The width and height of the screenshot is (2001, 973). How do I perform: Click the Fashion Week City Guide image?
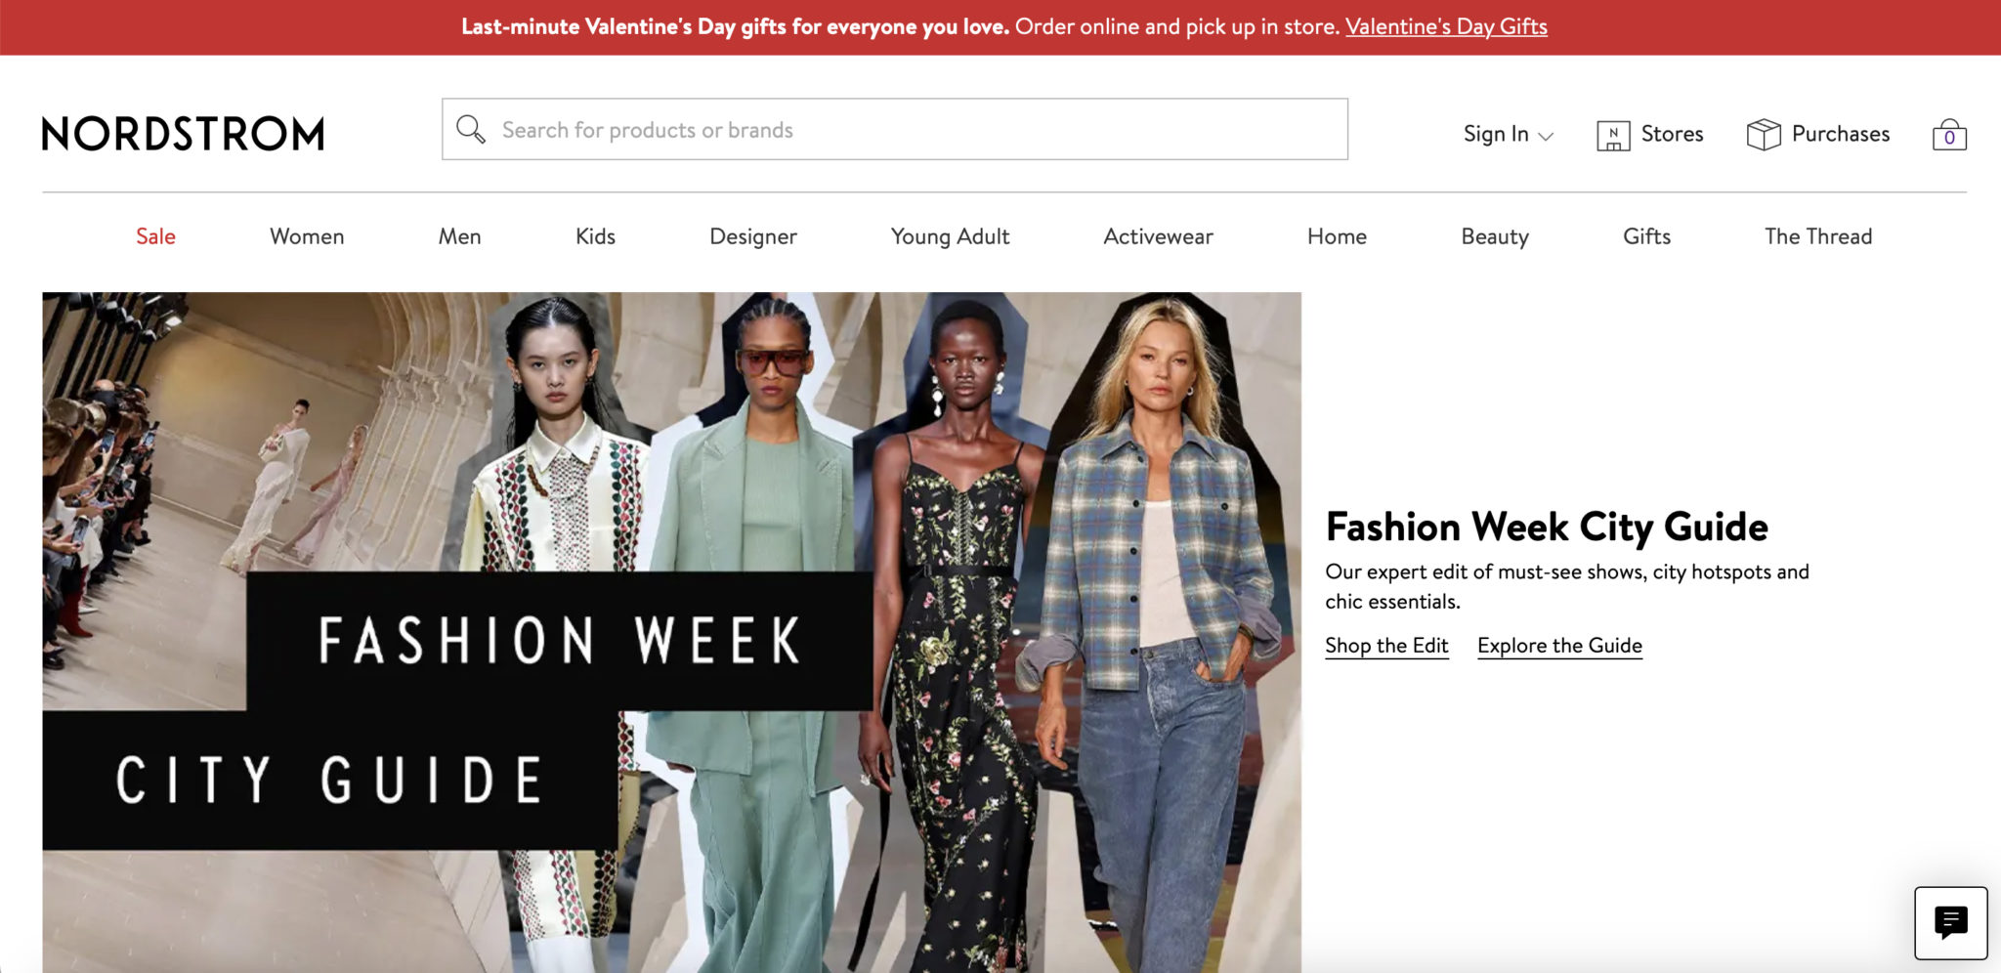(x=671, y=632)
